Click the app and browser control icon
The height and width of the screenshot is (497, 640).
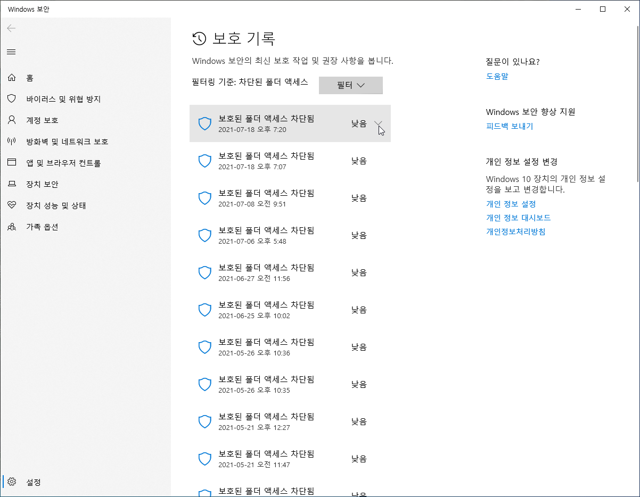pyautogui.click(x=12, y=163)
